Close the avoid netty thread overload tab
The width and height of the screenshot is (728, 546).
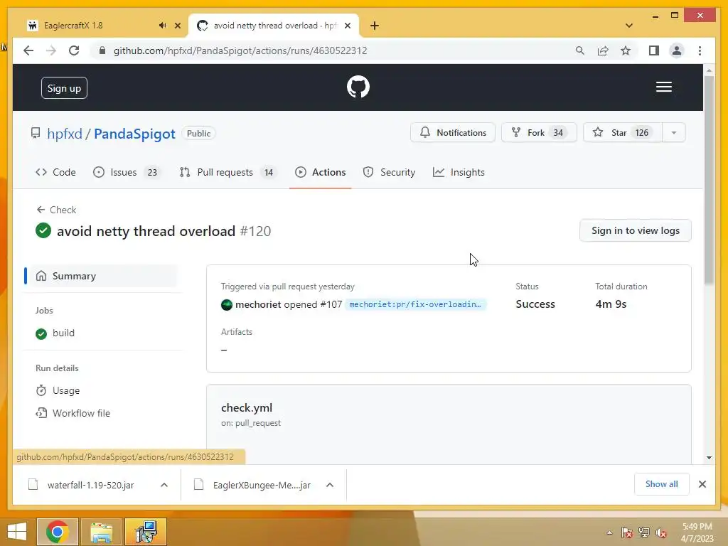[347, 26]
